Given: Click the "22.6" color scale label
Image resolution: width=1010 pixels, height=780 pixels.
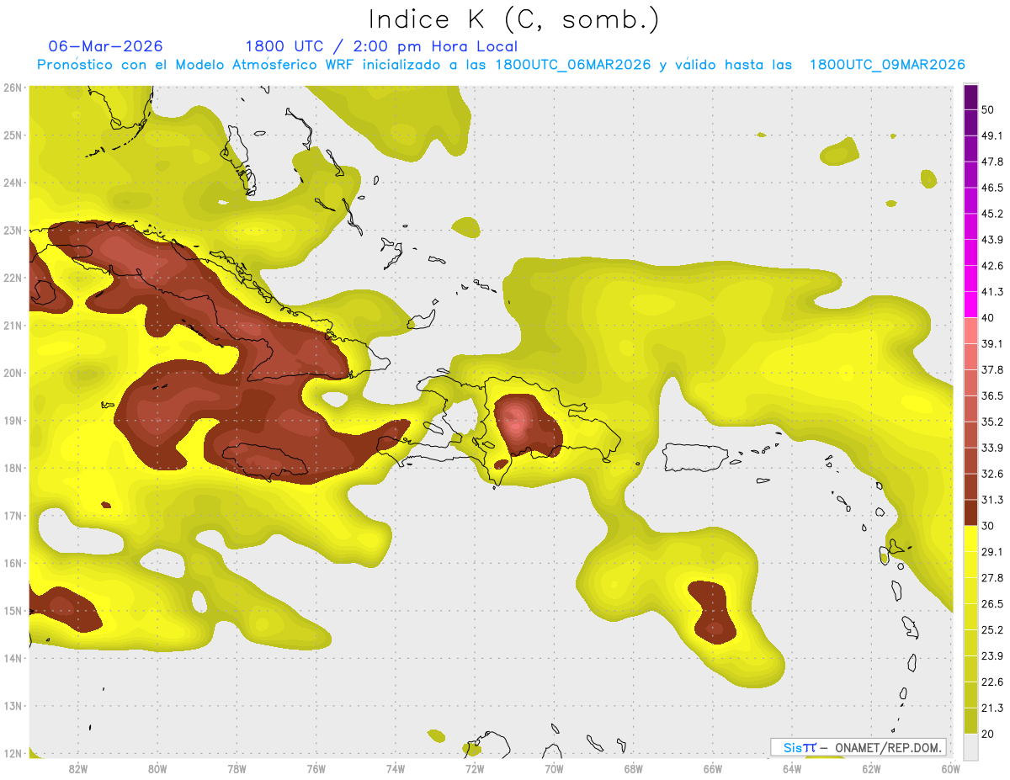Looking at the screenshot, I should (991, 682).
